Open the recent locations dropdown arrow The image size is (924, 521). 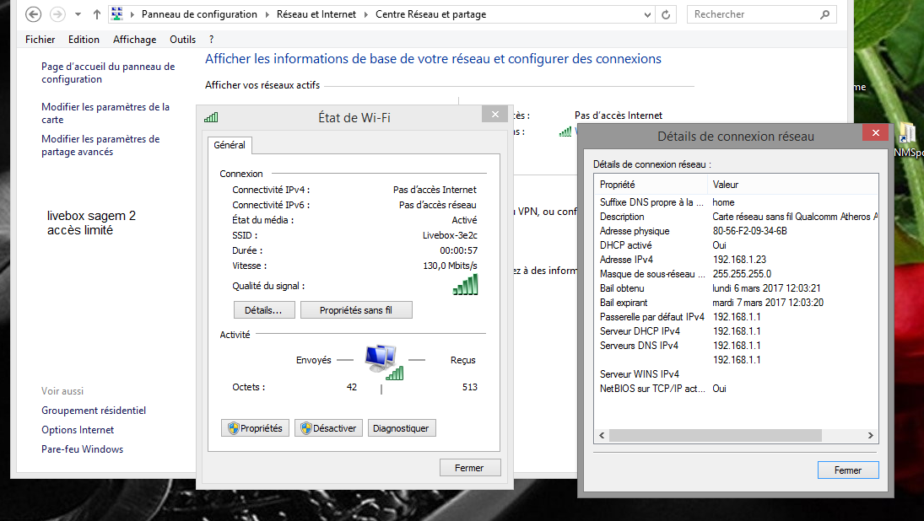coord(78,14)
